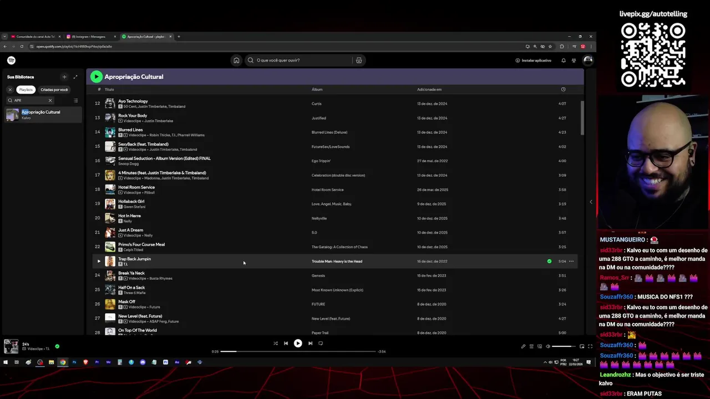This screenshot has width=710, height=399.
Task: Open Chrome tab search dropdown arrow
Action: click(x=5, y=37)
